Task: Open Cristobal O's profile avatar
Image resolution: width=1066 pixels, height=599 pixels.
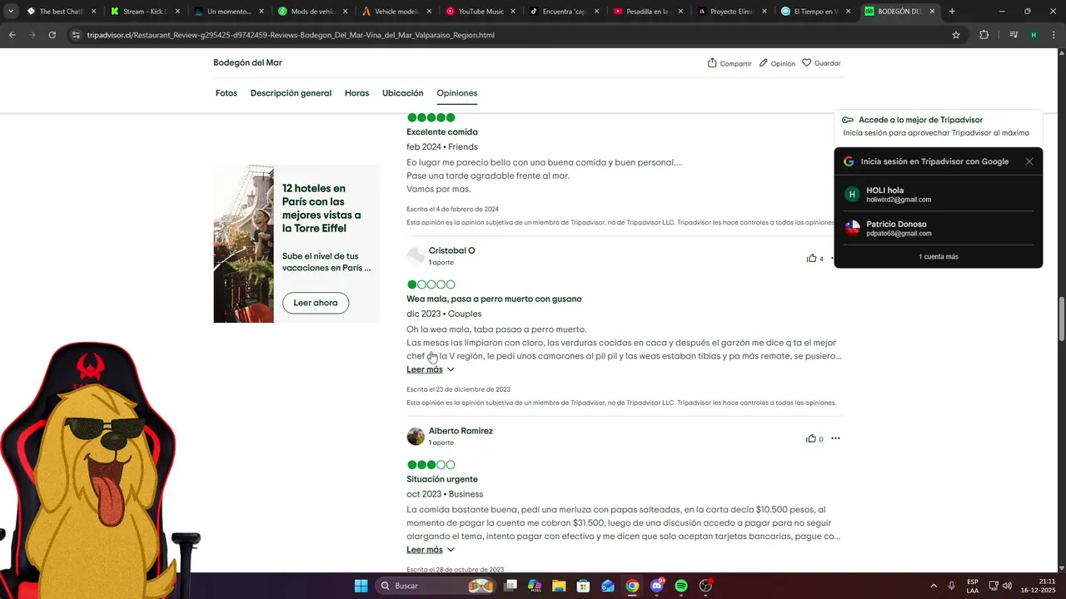Action: tap(416, 256)
